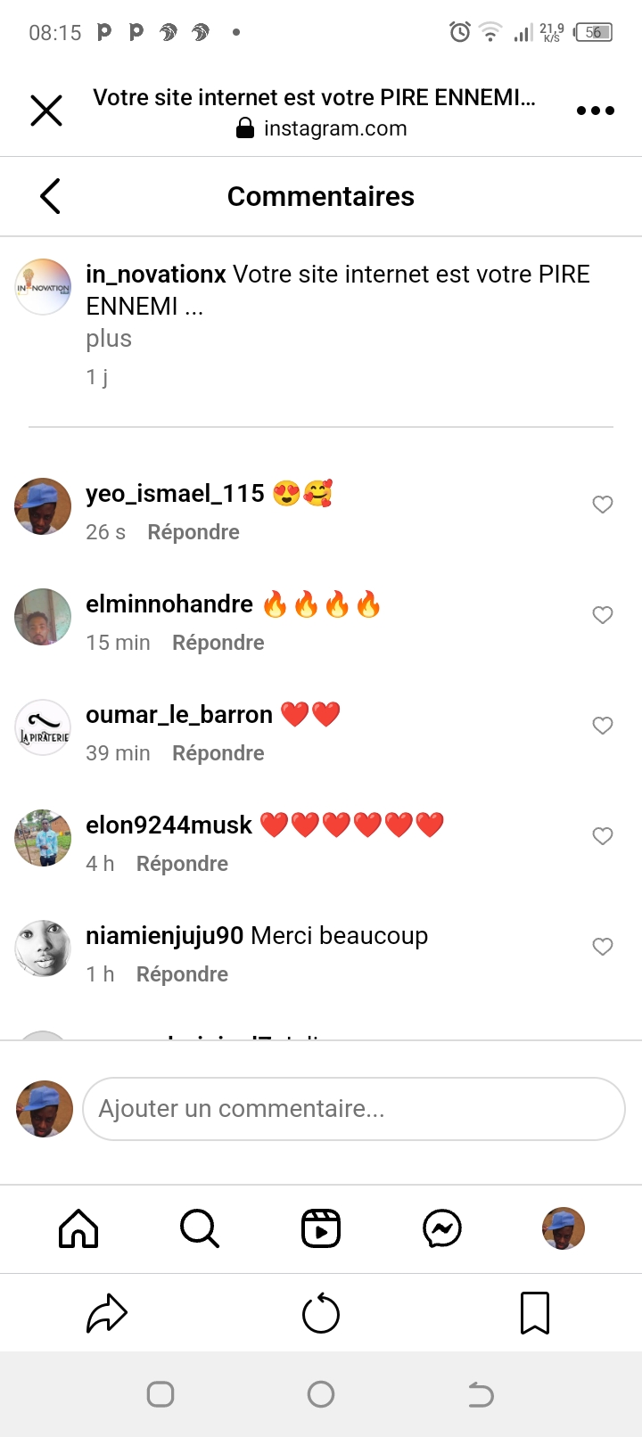Image resolution: width=642 pixels, height=1437 pixels.
Task: Like yeo_ismael_115's comment
Action: [603, 505]
